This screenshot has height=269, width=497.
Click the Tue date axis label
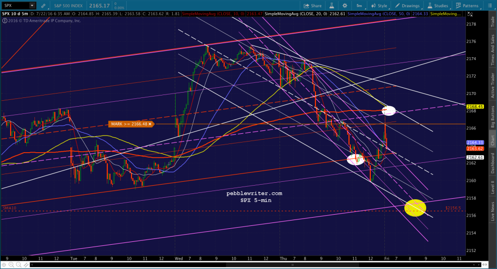[74, 258]
